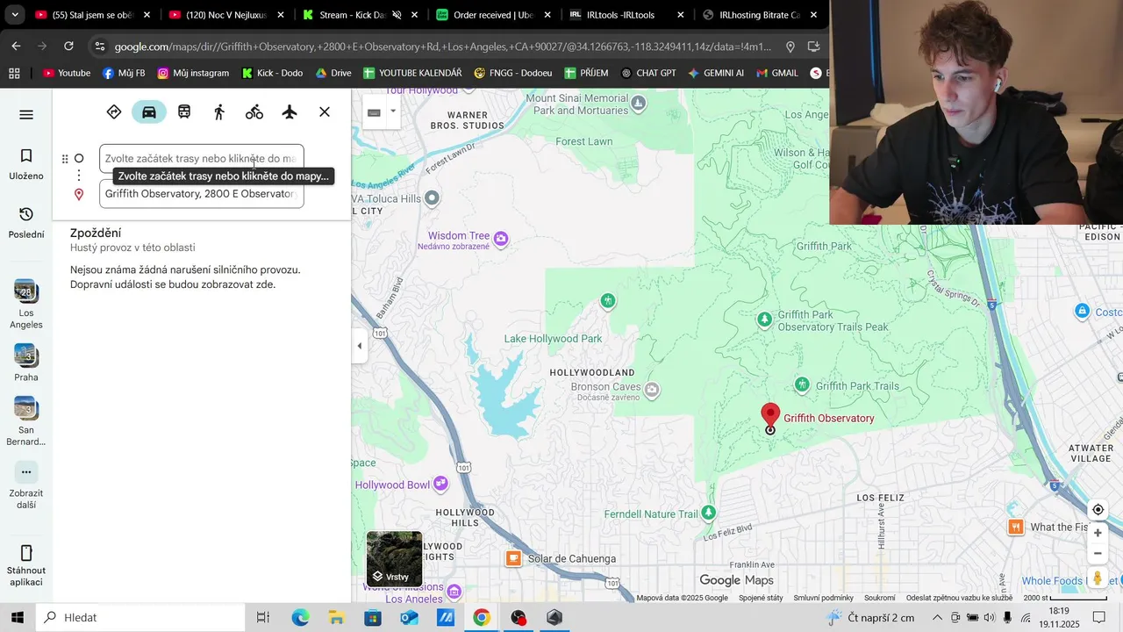Viewport: 1123px width, 632px height.
Task: Open the GEMINI AI bookmark
Action: point(716,73)
